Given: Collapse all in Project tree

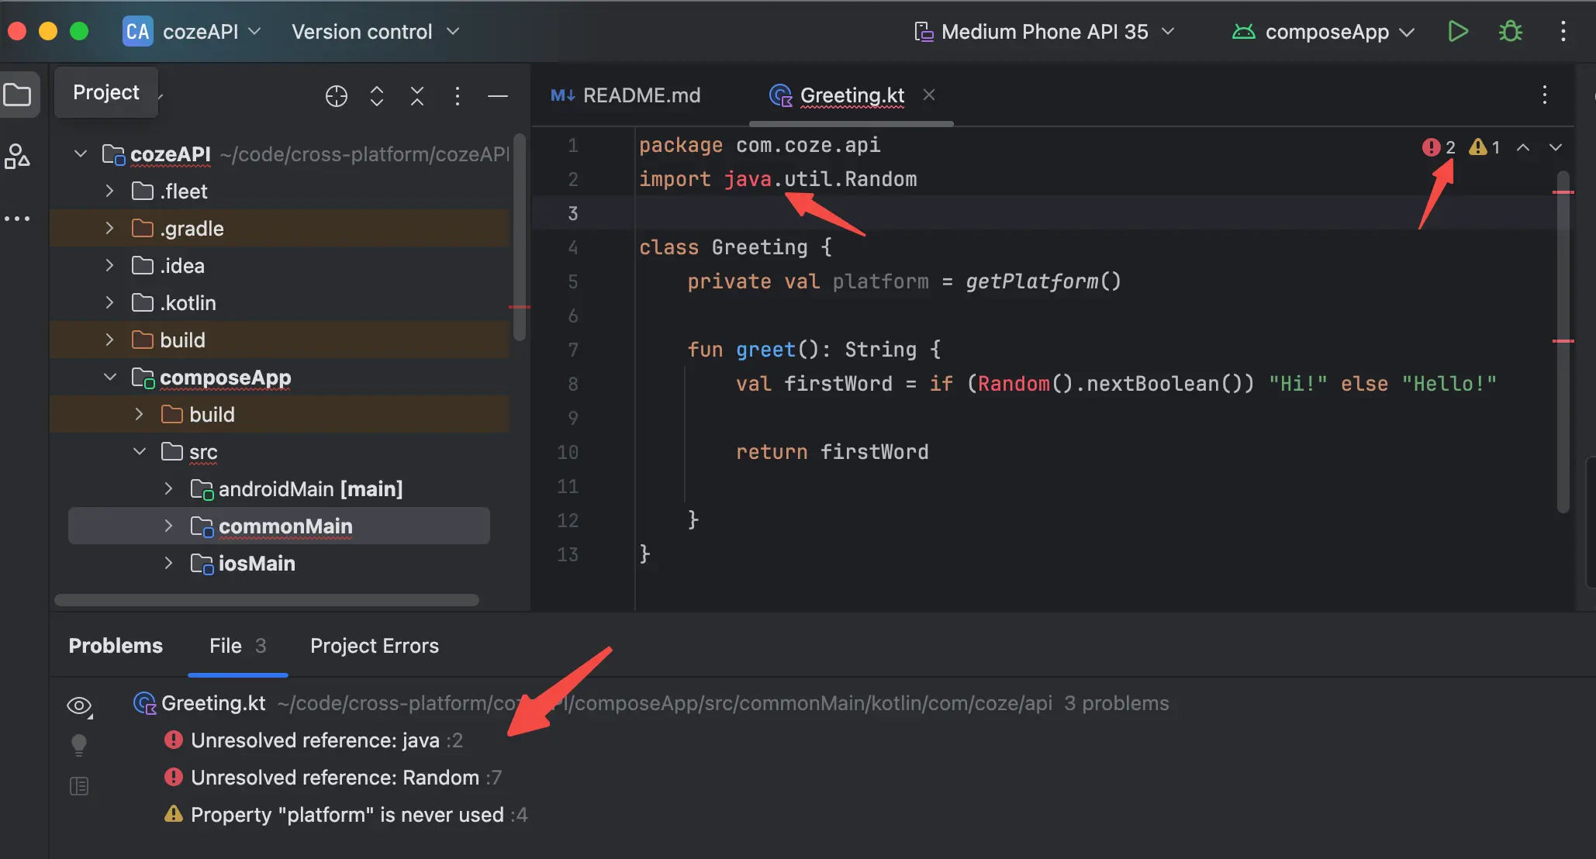Looking at the screenshot, I should pos(417,96).
